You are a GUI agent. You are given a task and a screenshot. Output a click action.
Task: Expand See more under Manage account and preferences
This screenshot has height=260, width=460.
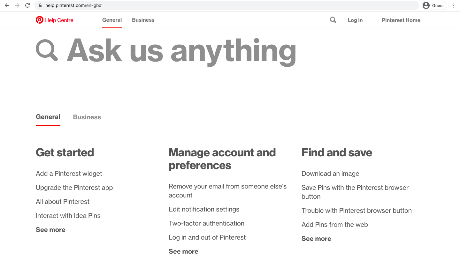pyautogui.click(x=183, y=251)
